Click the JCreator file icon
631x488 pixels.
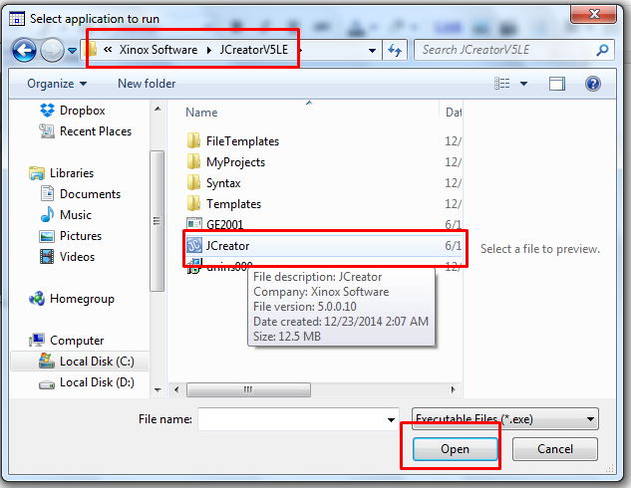pyautogui.click(x=194, y=245)
